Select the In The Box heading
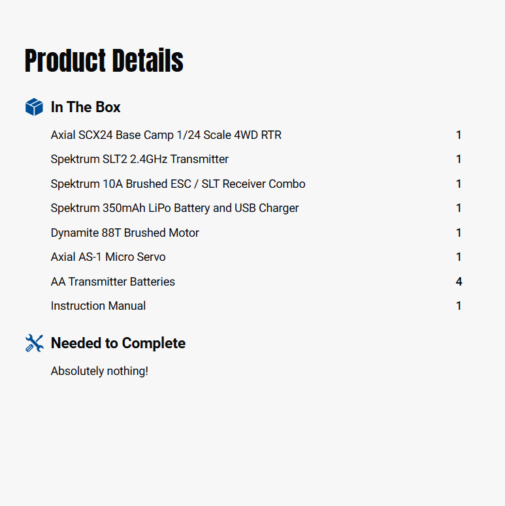This screenshot has height=506, width=505. click(86, 107)
